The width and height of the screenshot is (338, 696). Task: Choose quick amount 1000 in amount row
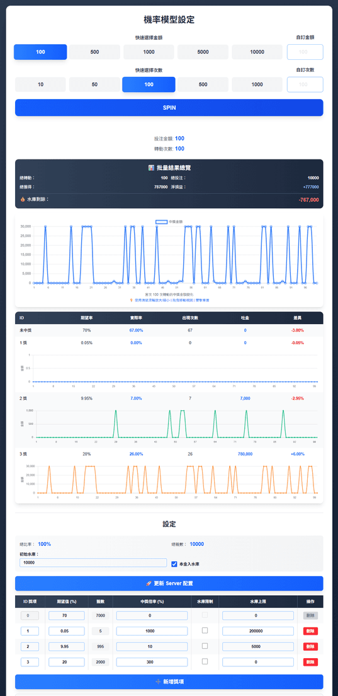click(149, 52)
